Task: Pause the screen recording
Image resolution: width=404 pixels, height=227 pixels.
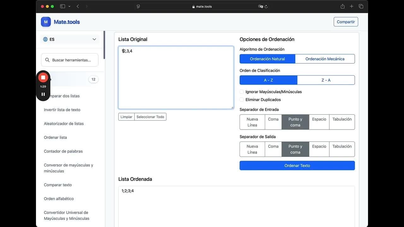Action: pos(43,94)
